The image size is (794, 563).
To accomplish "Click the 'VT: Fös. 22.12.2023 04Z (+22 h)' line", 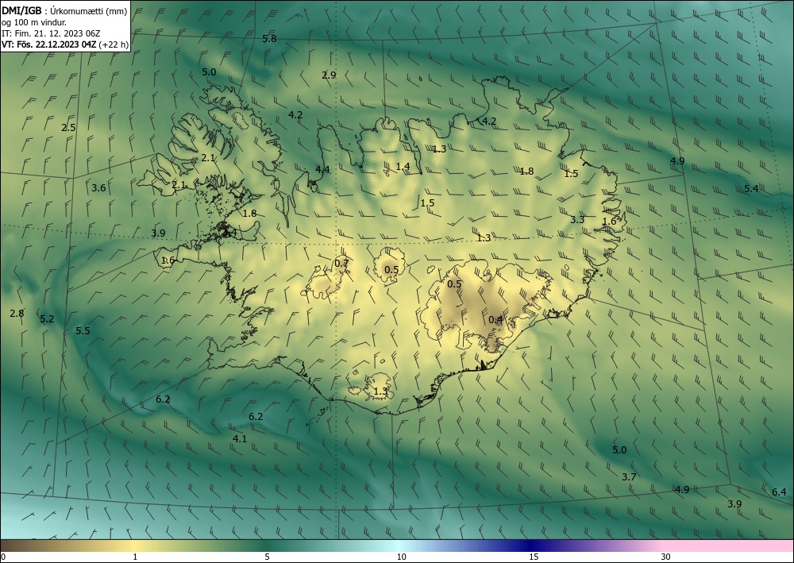I will tap(65, 44).
